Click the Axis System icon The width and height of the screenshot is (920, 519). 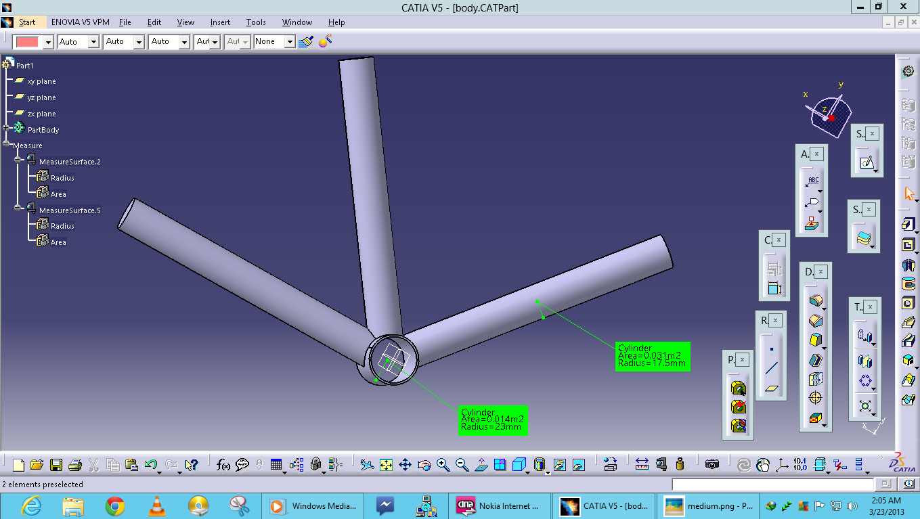[x=782, y=465]
